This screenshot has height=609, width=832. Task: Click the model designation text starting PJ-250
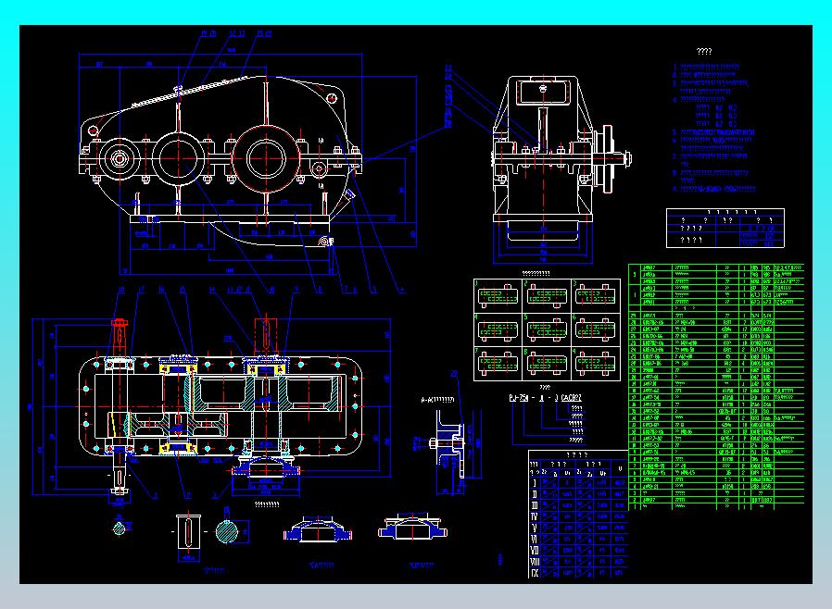click(545, 398)
